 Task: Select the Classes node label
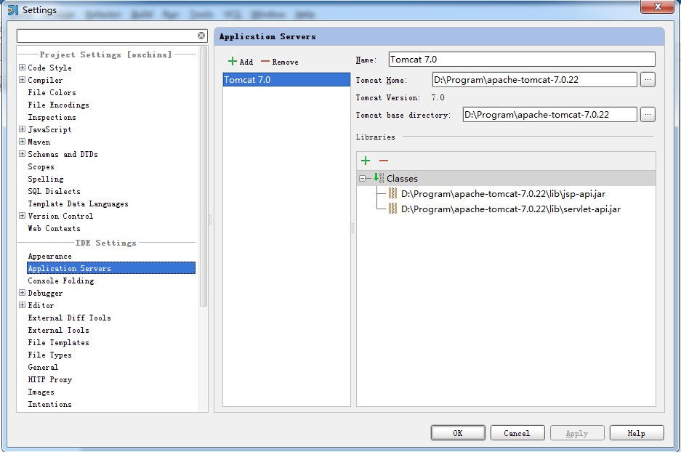point(402,179)
